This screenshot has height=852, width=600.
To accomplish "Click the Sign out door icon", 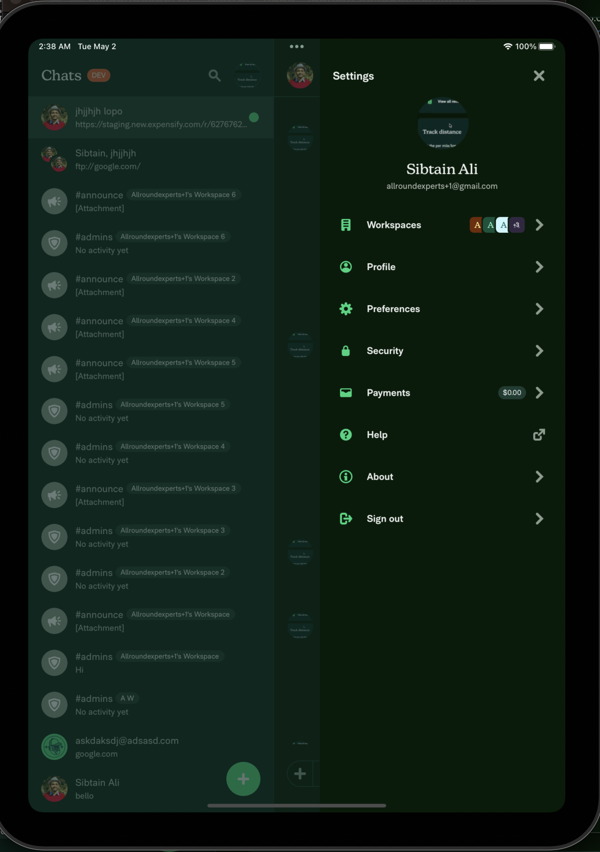I will click(346, 519).
